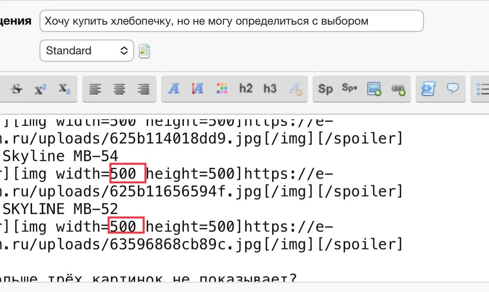The image size is (489, 292).
Task: Open the text color palette
Action: (222, 89)
